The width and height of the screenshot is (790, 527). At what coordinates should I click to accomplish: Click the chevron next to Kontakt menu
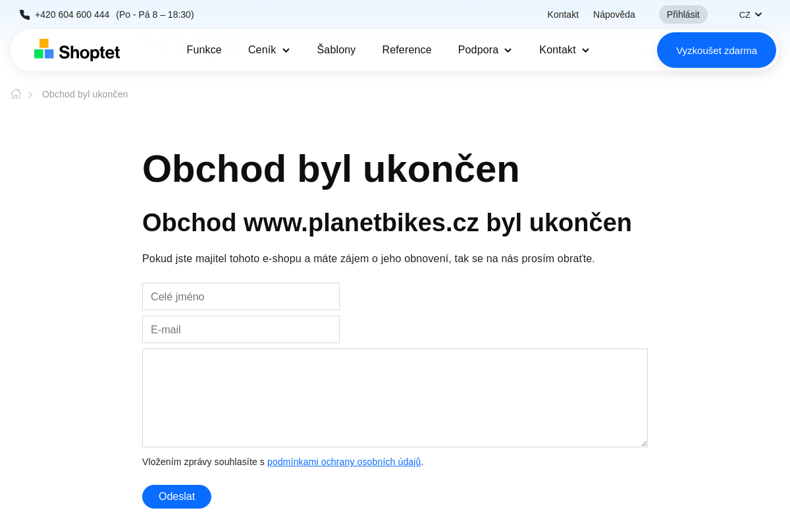click(x=586, y=50)
